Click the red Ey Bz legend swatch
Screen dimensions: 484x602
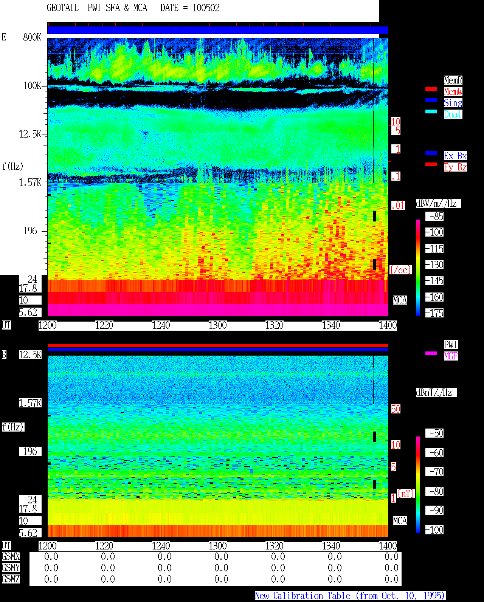[431, 164]
